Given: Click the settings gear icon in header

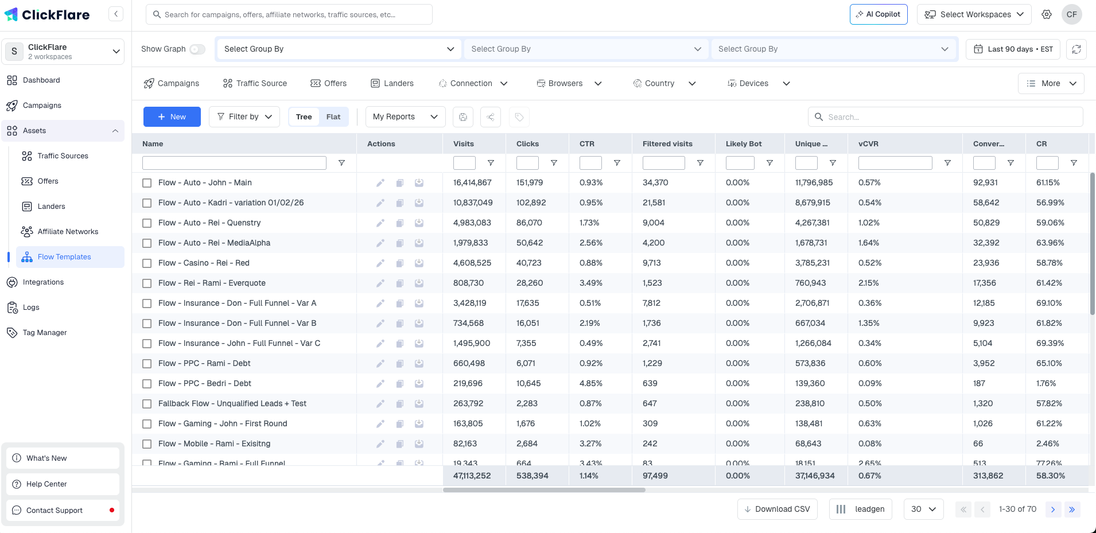Looking at the screenshot, I should coord(1047,14).
